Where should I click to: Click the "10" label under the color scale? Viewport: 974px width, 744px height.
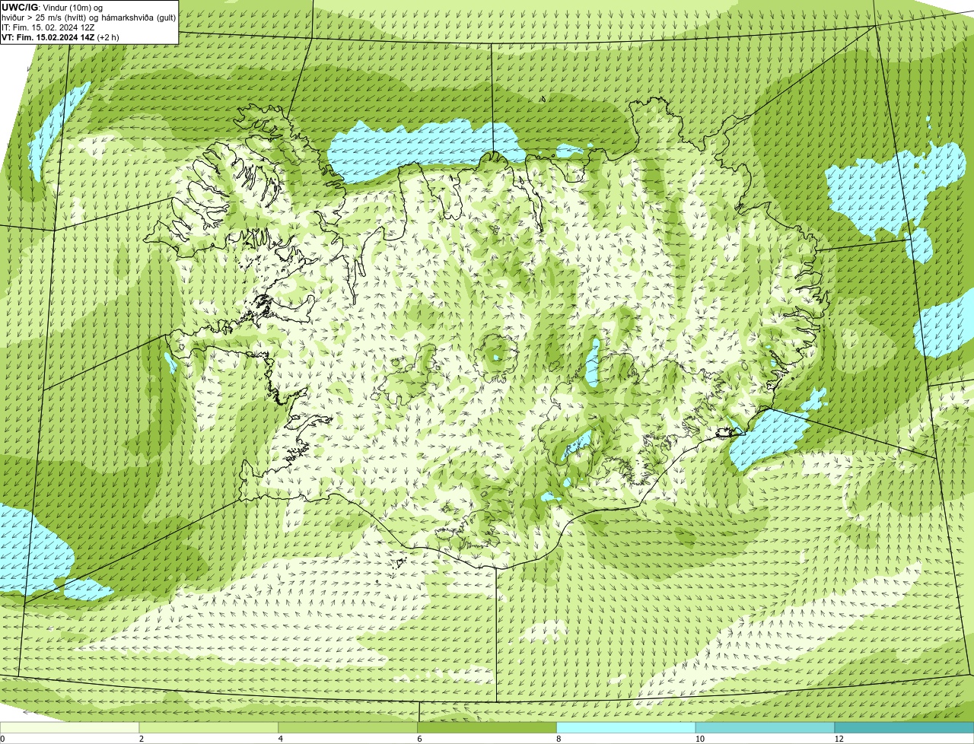coord(699,739)
